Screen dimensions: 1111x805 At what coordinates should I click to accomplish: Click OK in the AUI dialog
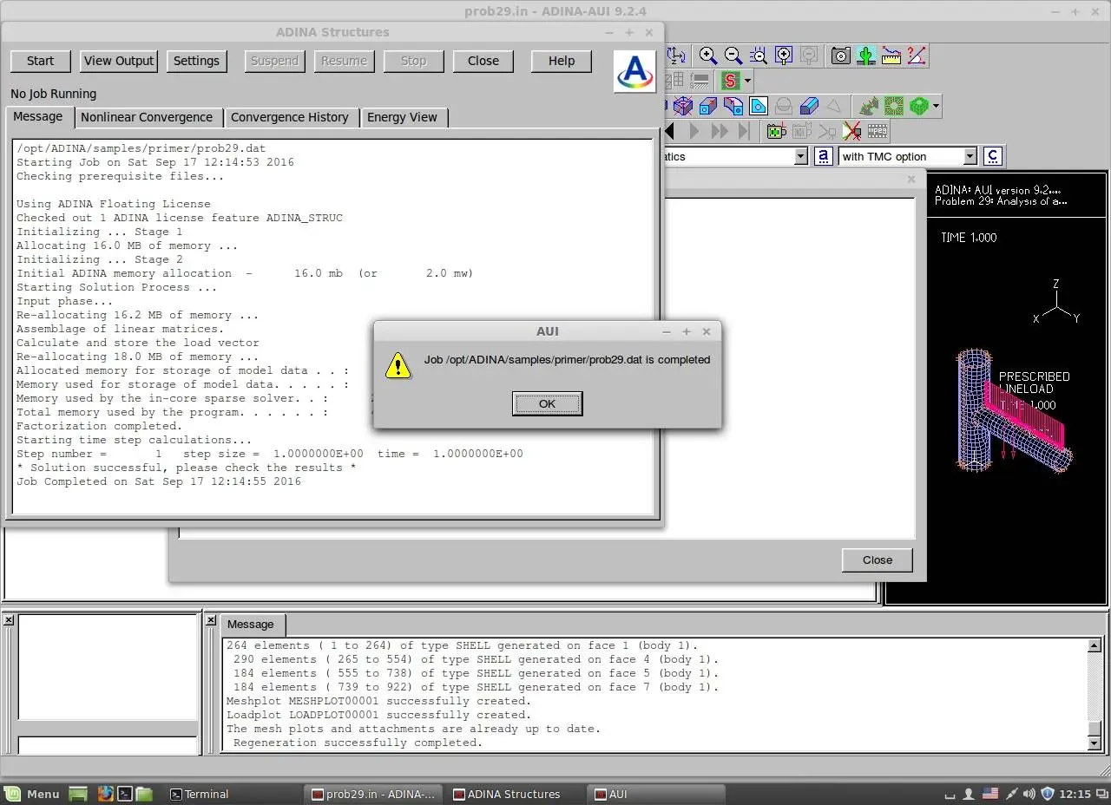pos(547,403)
